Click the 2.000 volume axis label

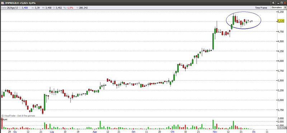pos(281,122)
